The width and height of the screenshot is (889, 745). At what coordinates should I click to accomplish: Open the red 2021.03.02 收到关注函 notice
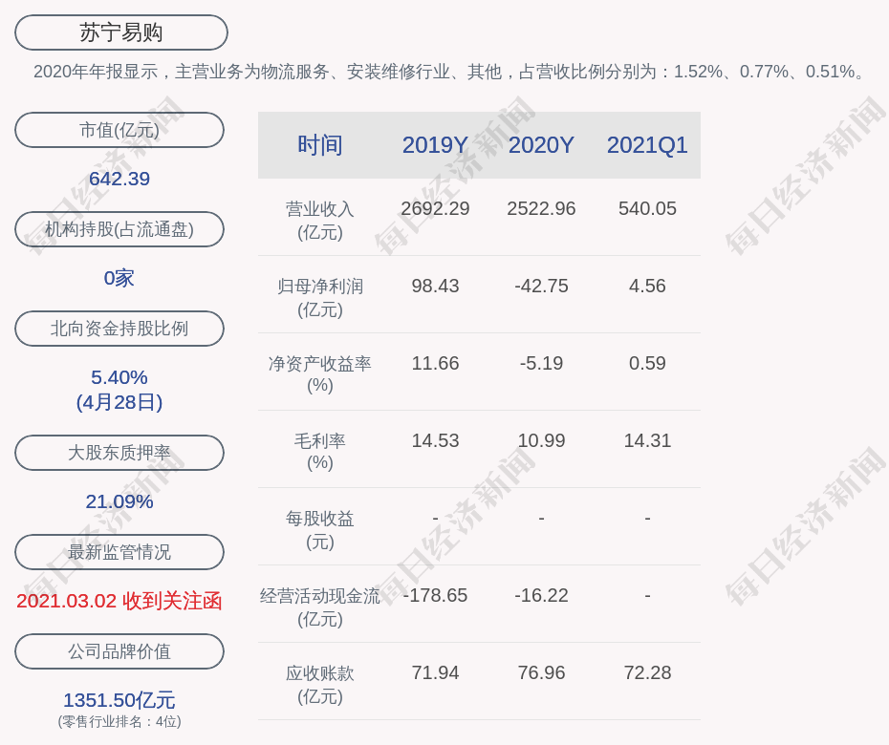119,601
